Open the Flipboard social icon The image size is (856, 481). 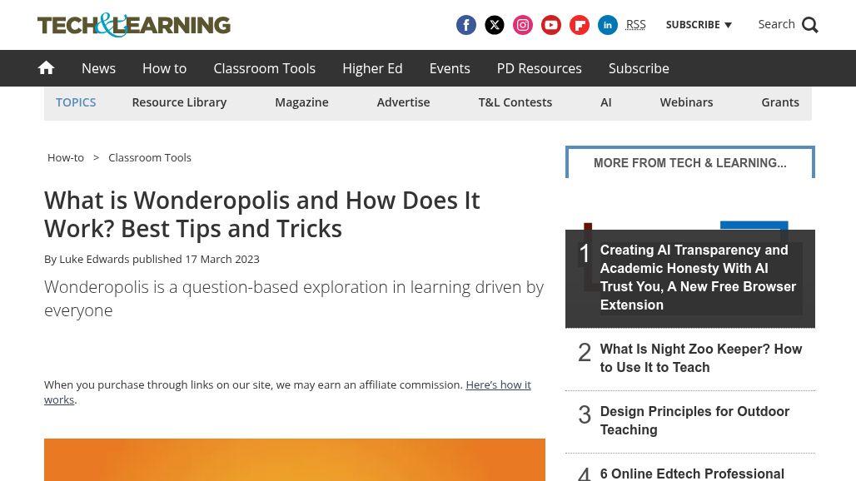(580, 25)
